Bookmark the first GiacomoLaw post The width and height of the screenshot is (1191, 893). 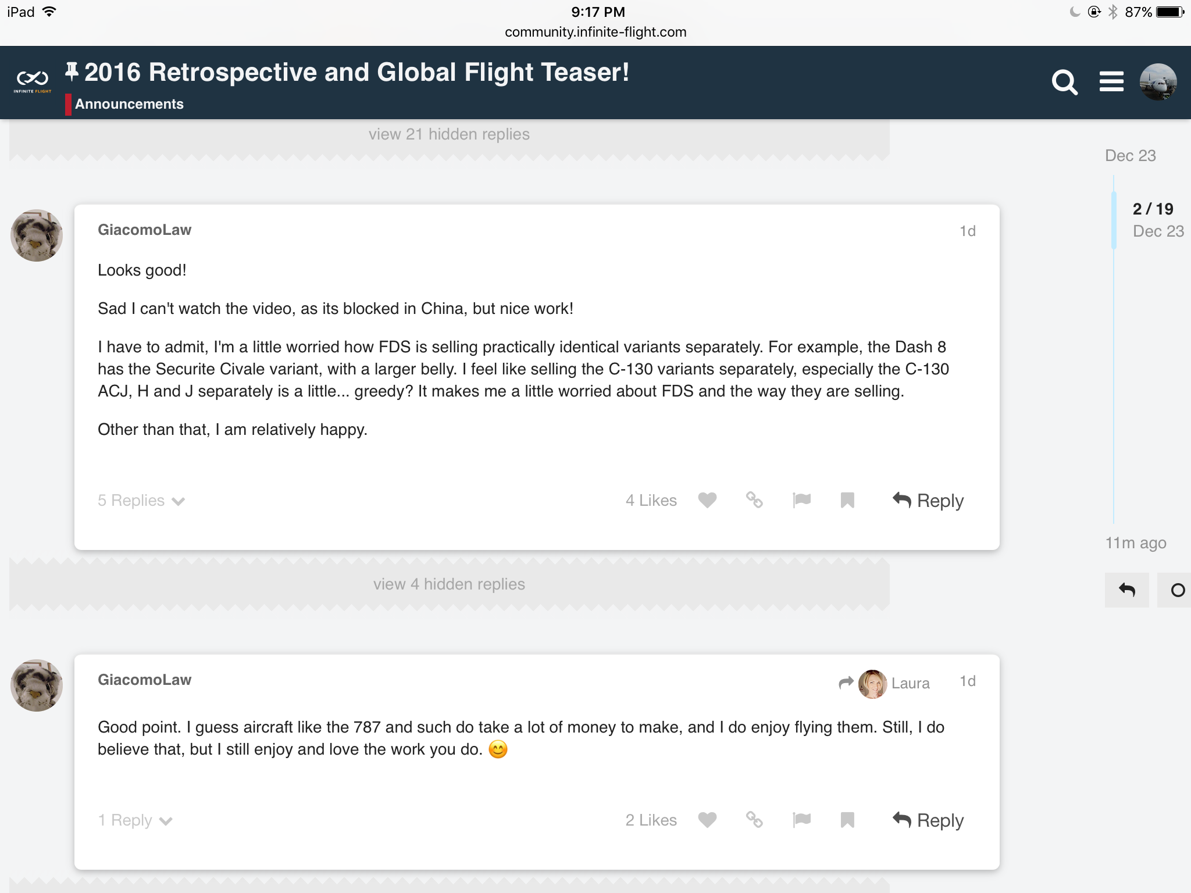coord(847,500)
